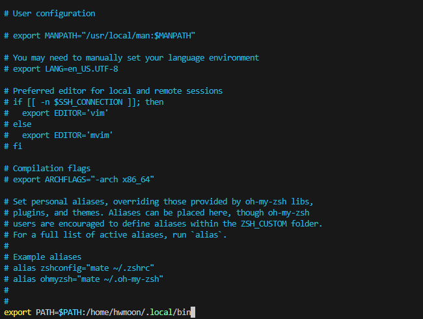Viewport: 423px width, 319px height.
Task: Click the EDITOR='vim' line
Action: [56, 113]
